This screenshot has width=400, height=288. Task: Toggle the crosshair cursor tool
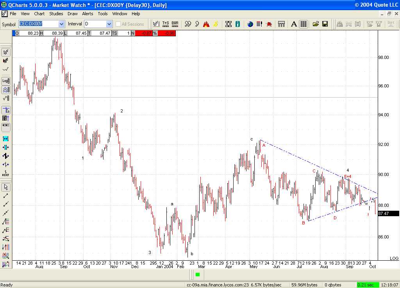5,110
